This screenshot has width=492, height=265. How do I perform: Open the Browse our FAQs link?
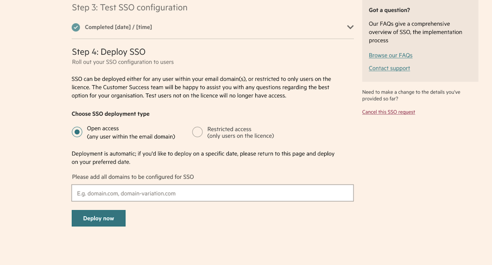point(391,55)
